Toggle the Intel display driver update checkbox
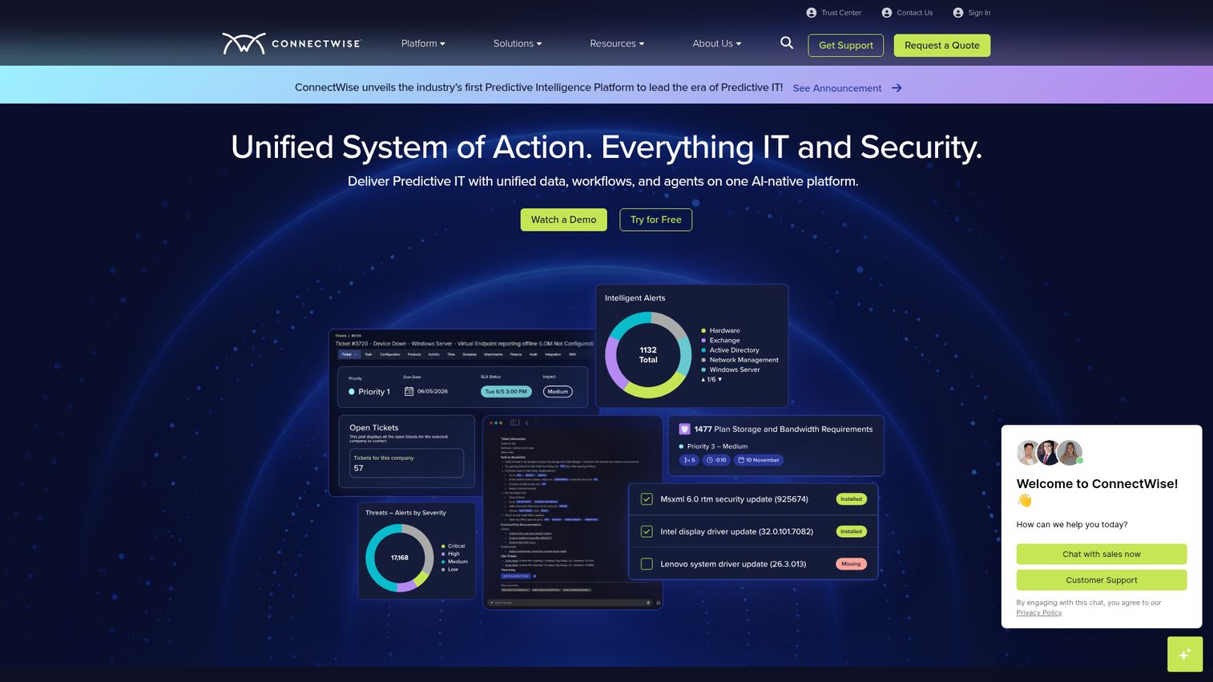 (647, 531)
